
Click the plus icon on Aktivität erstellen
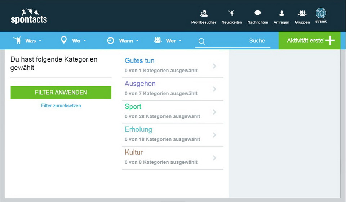point(330,40)
